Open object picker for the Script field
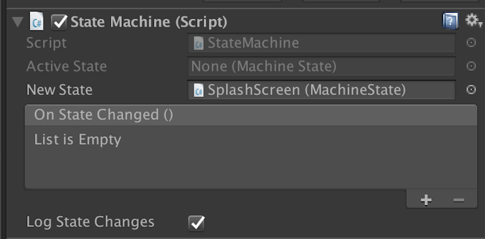The width and height of the screenshot is (485, 239). pyautogui.click(x=471, y=42)
